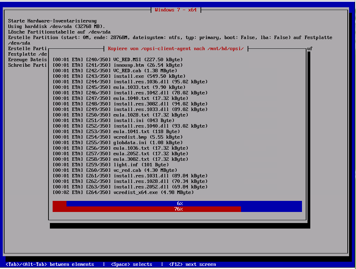Select row [254/350] vcredist.bmp

click(118, 137)
